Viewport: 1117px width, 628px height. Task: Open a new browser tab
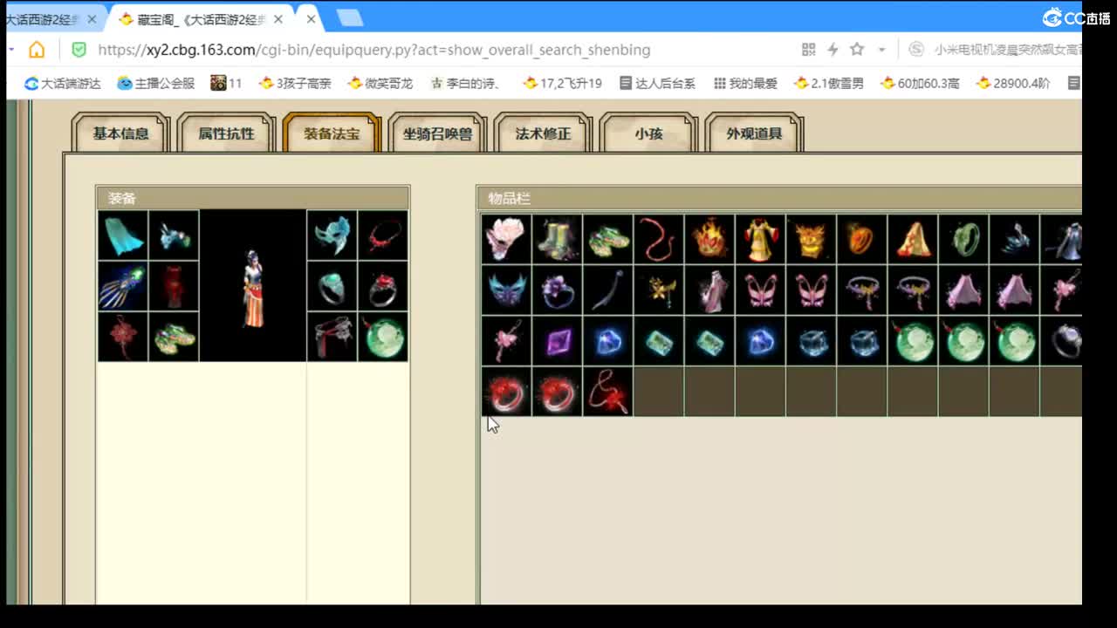point(349,18)
